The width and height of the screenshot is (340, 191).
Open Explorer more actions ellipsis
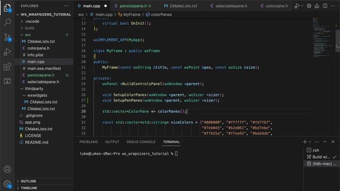point(66,6)
